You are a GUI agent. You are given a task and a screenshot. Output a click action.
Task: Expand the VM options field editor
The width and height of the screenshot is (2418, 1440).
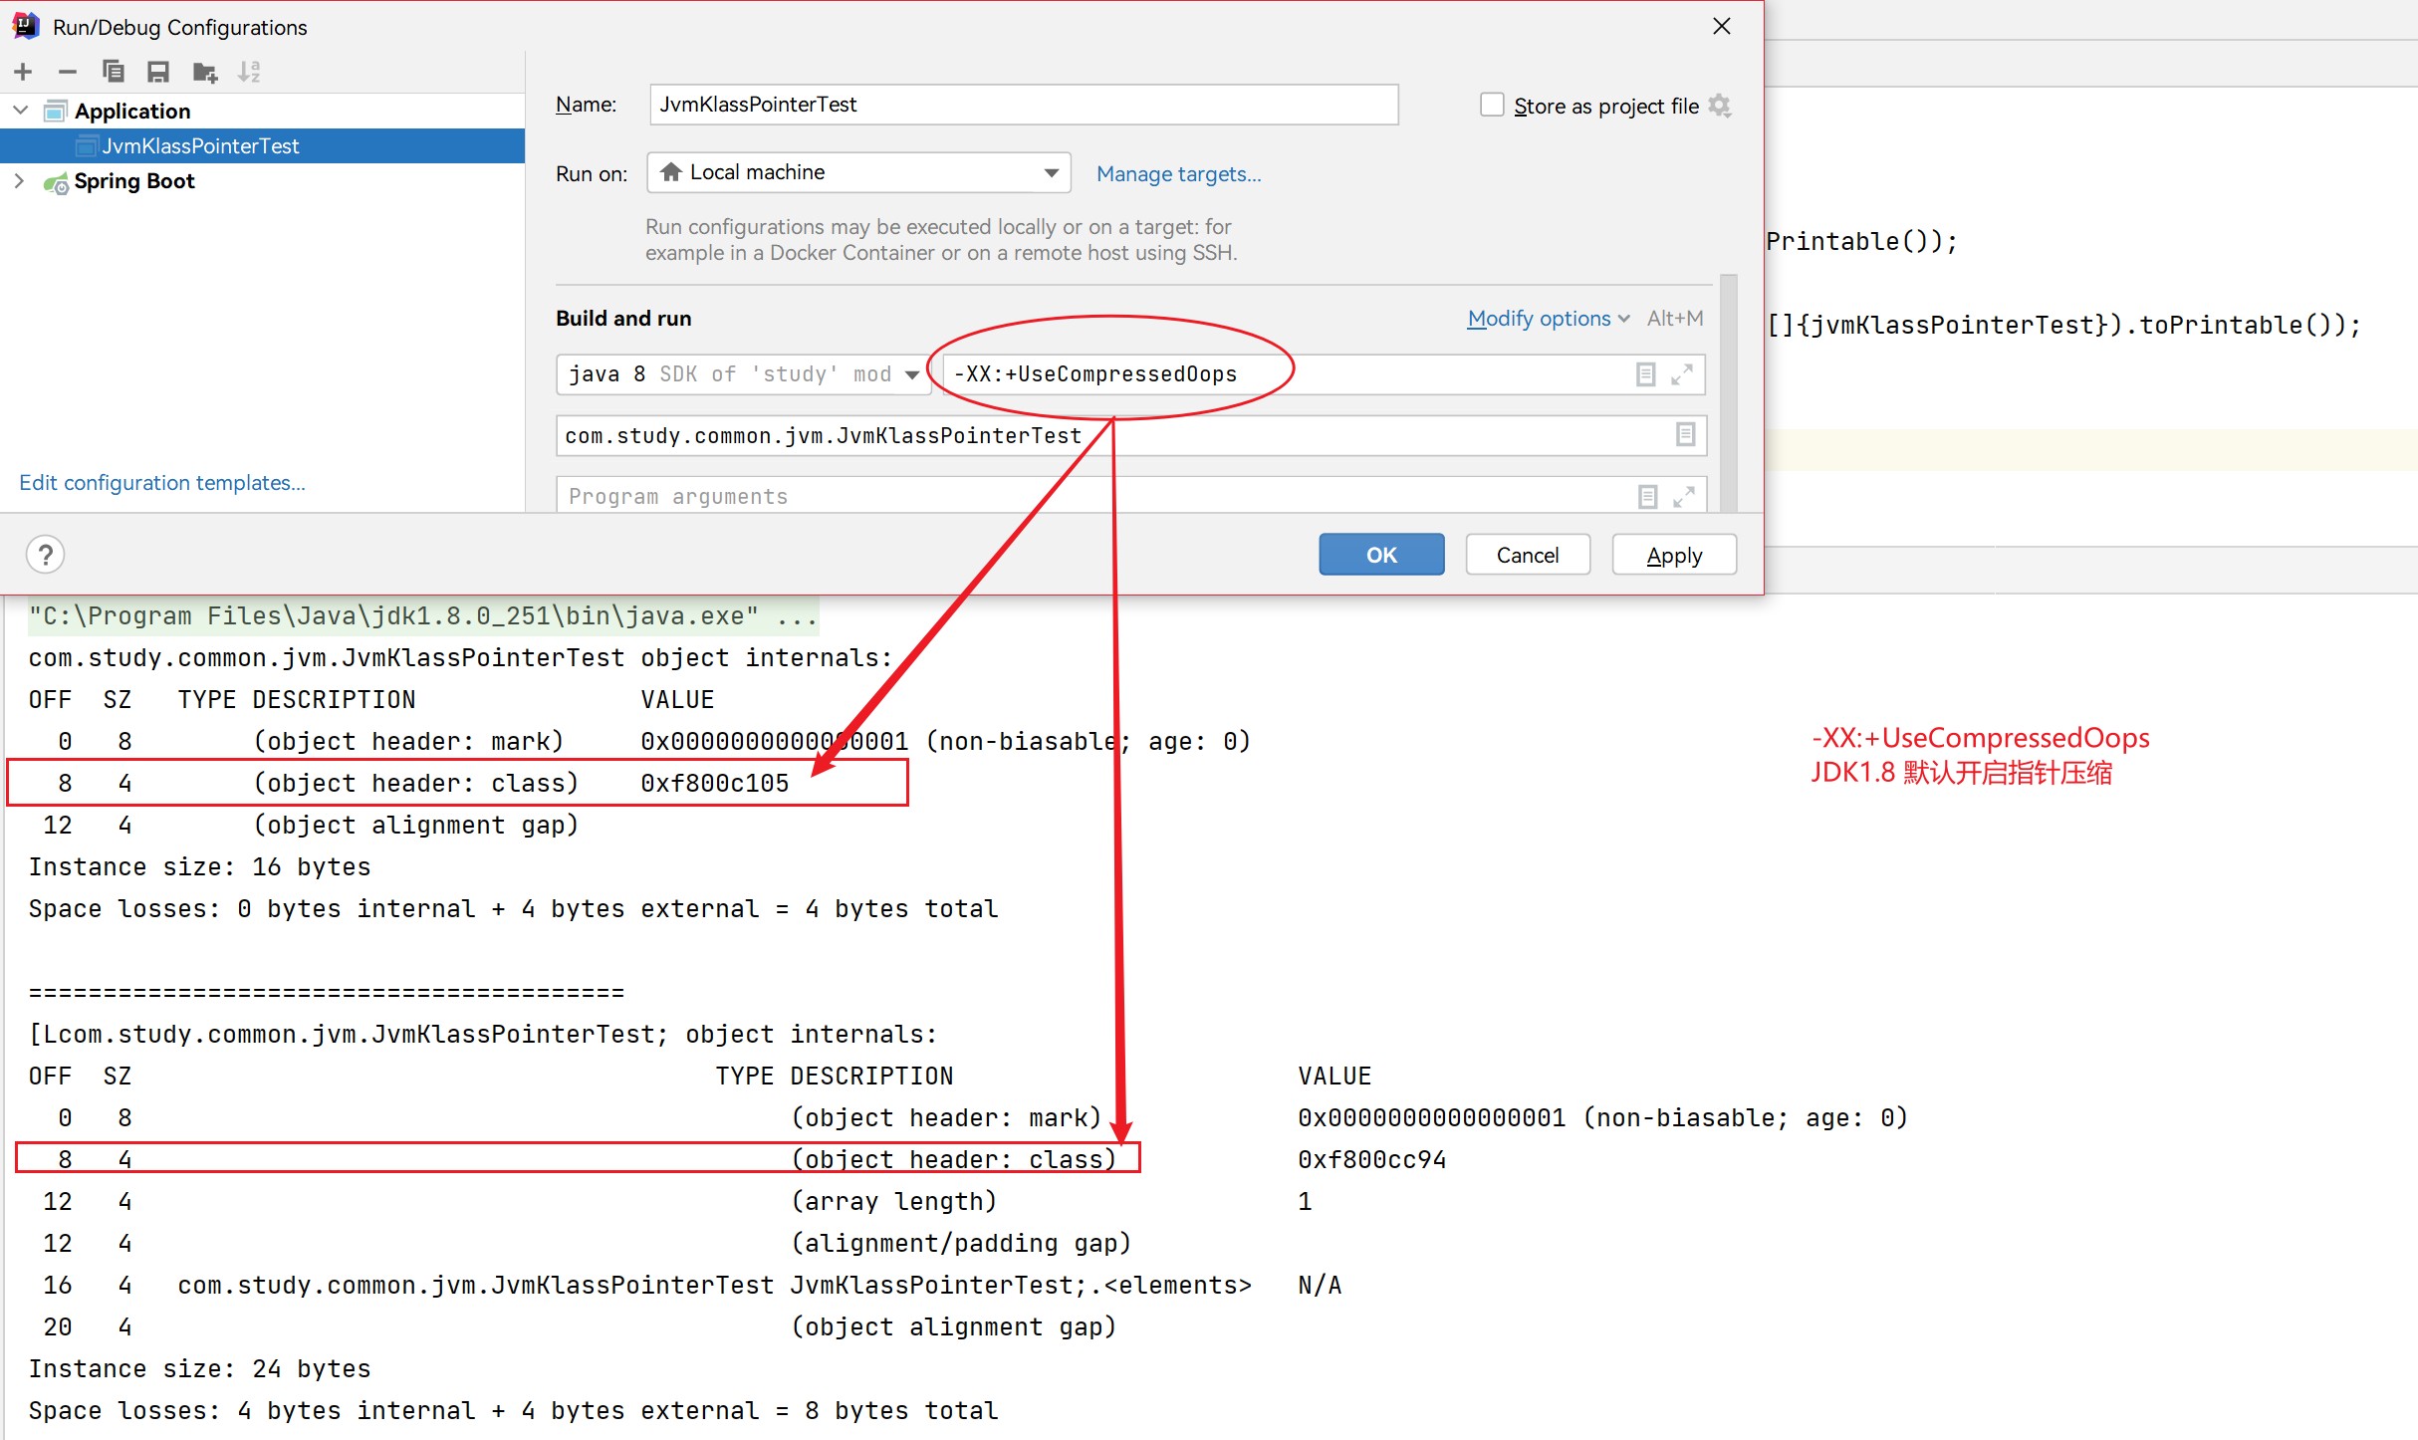tap(1682, 374)
